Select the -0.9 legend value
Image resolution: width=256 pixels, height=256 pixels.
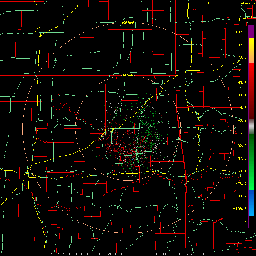242,121
